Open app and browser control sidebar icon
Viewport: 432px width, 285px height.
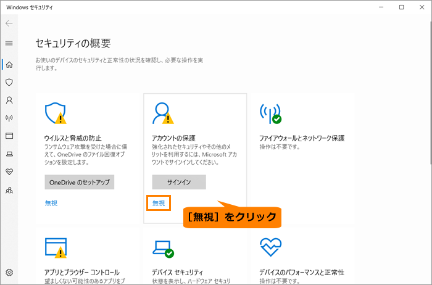click(9, 136)
